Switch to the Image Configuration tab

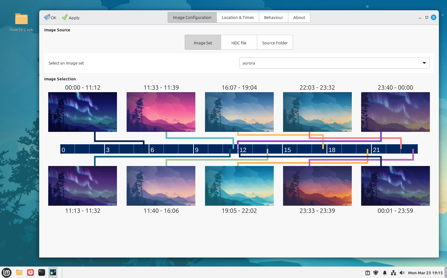pyautogui.click(x=192, y=17)
